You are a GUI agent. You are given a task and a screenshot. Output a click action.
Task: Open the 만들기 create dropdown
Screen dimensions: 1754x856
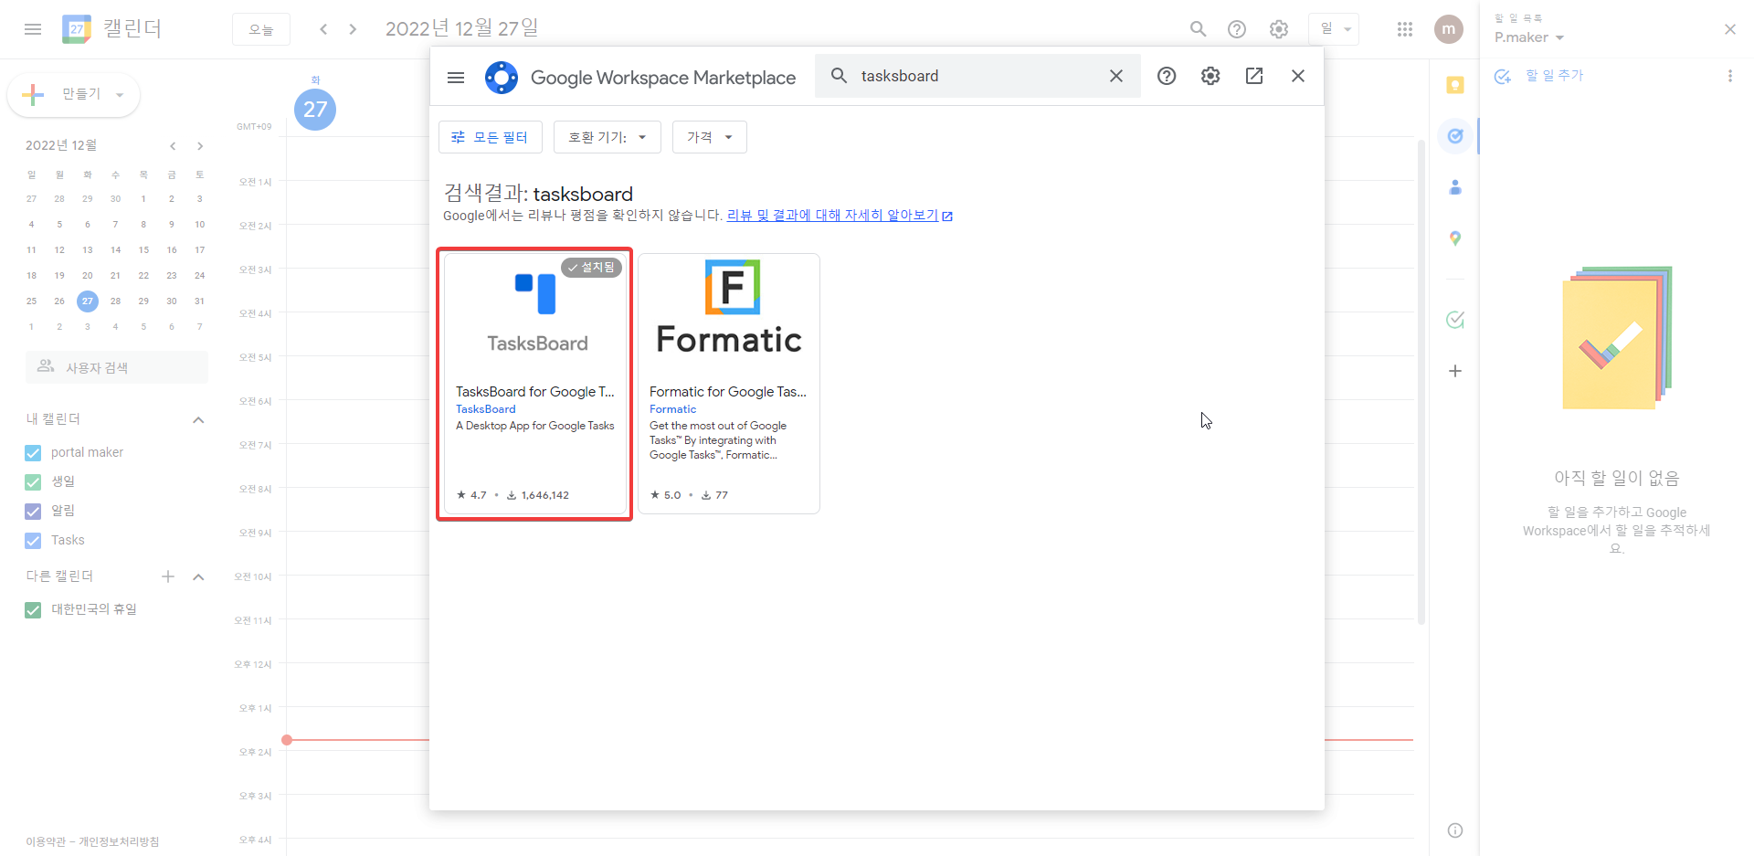pos(73,94)
